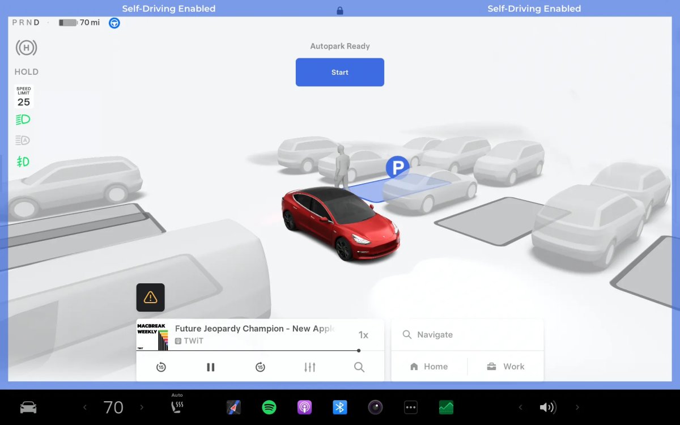Open Bluetooth settings from the taskbar
The width and height of the screenshot is (680, 425).
339,407
